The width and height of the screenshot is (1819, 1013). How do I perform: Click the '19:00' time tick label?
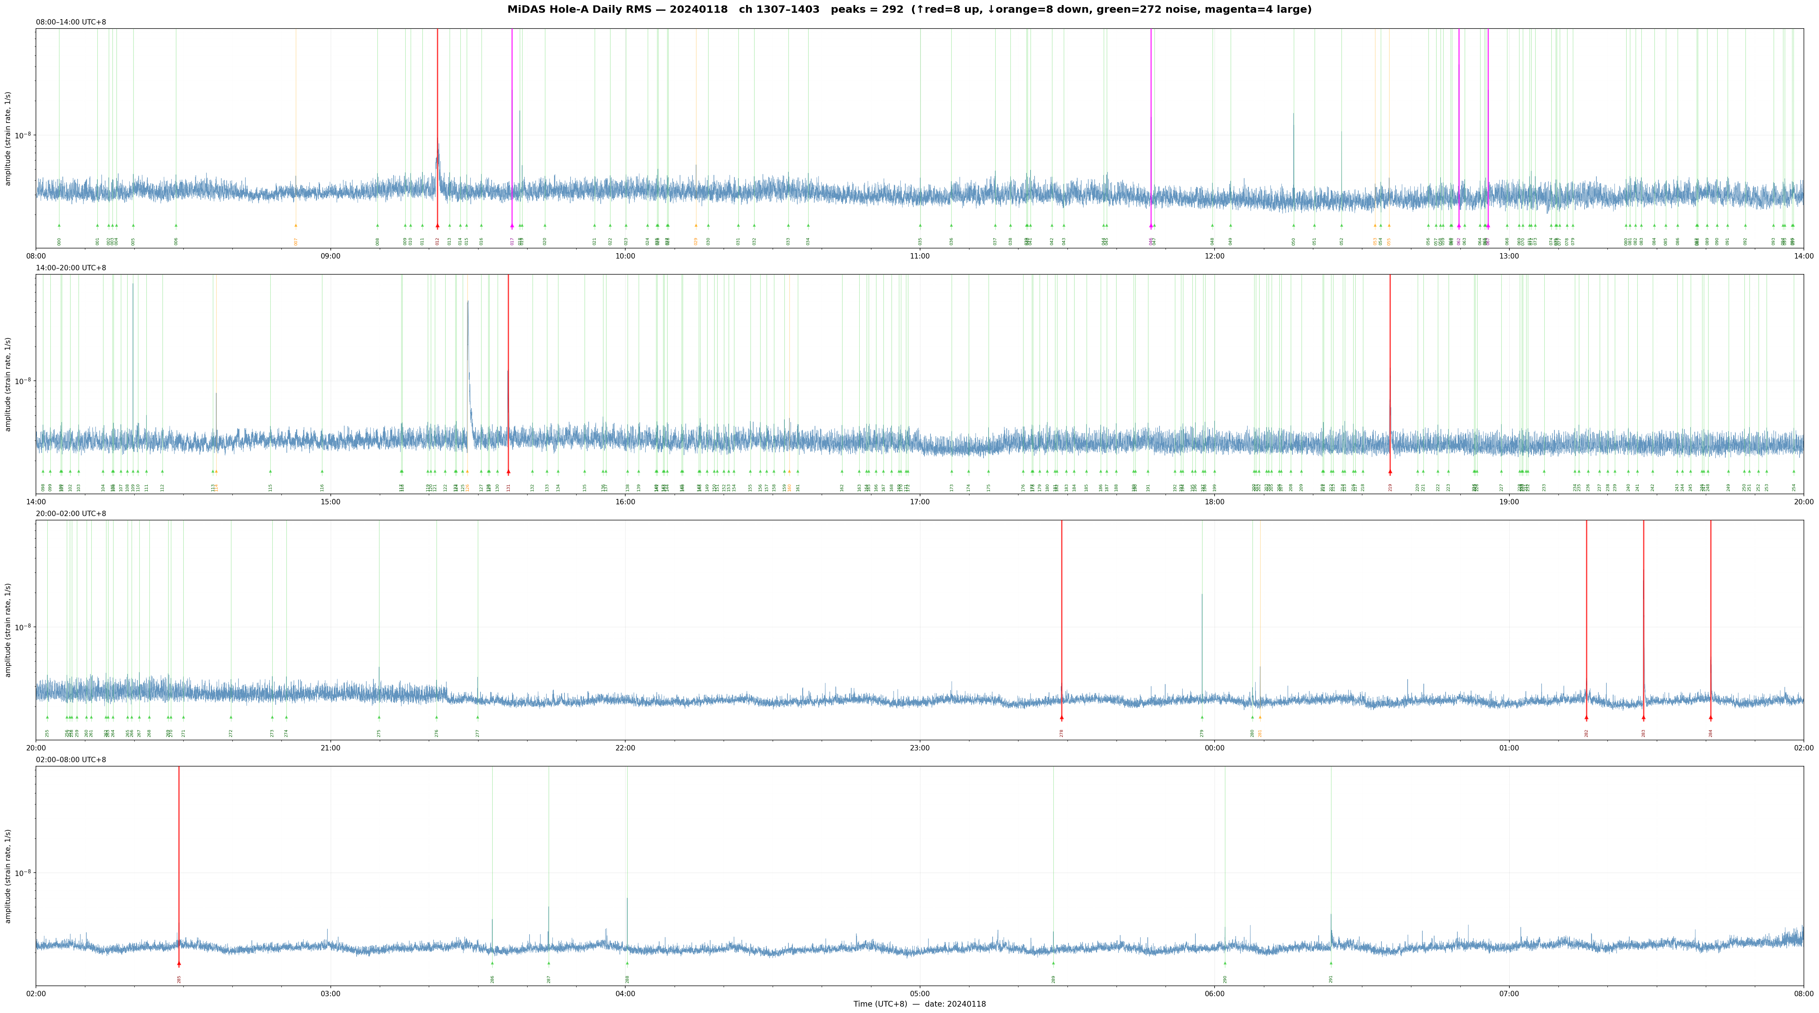pyautogui.click(x=1509, y=501)
